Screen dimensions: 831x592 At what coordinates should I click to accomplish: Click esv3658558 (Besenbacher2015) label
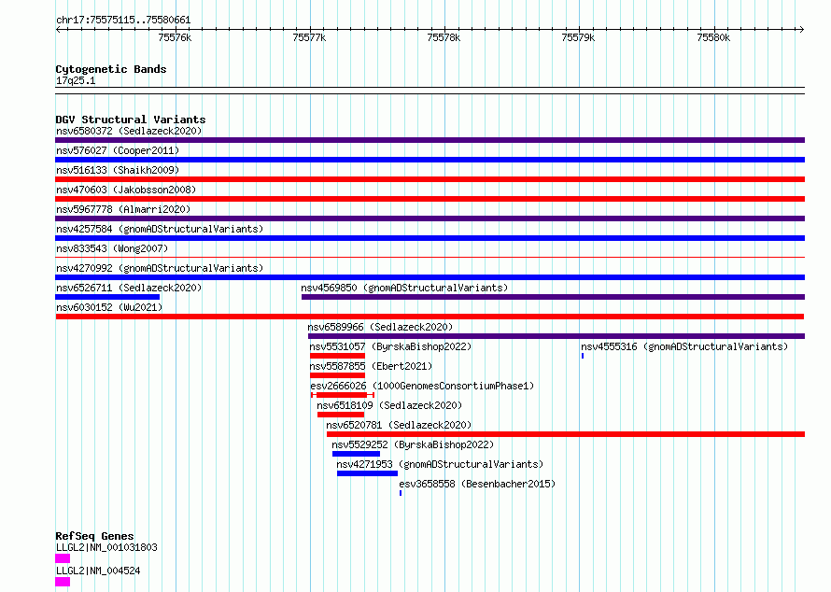pos(477,484)
